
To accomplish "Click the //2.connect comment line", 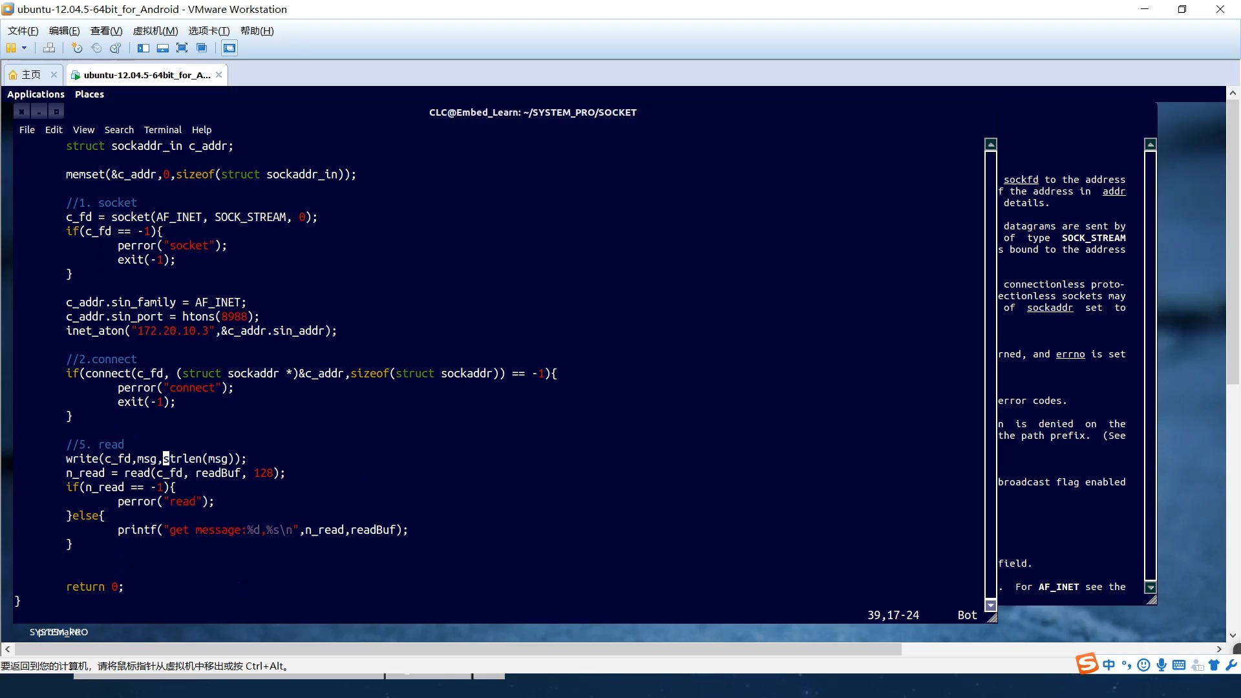I will [101, 359].
